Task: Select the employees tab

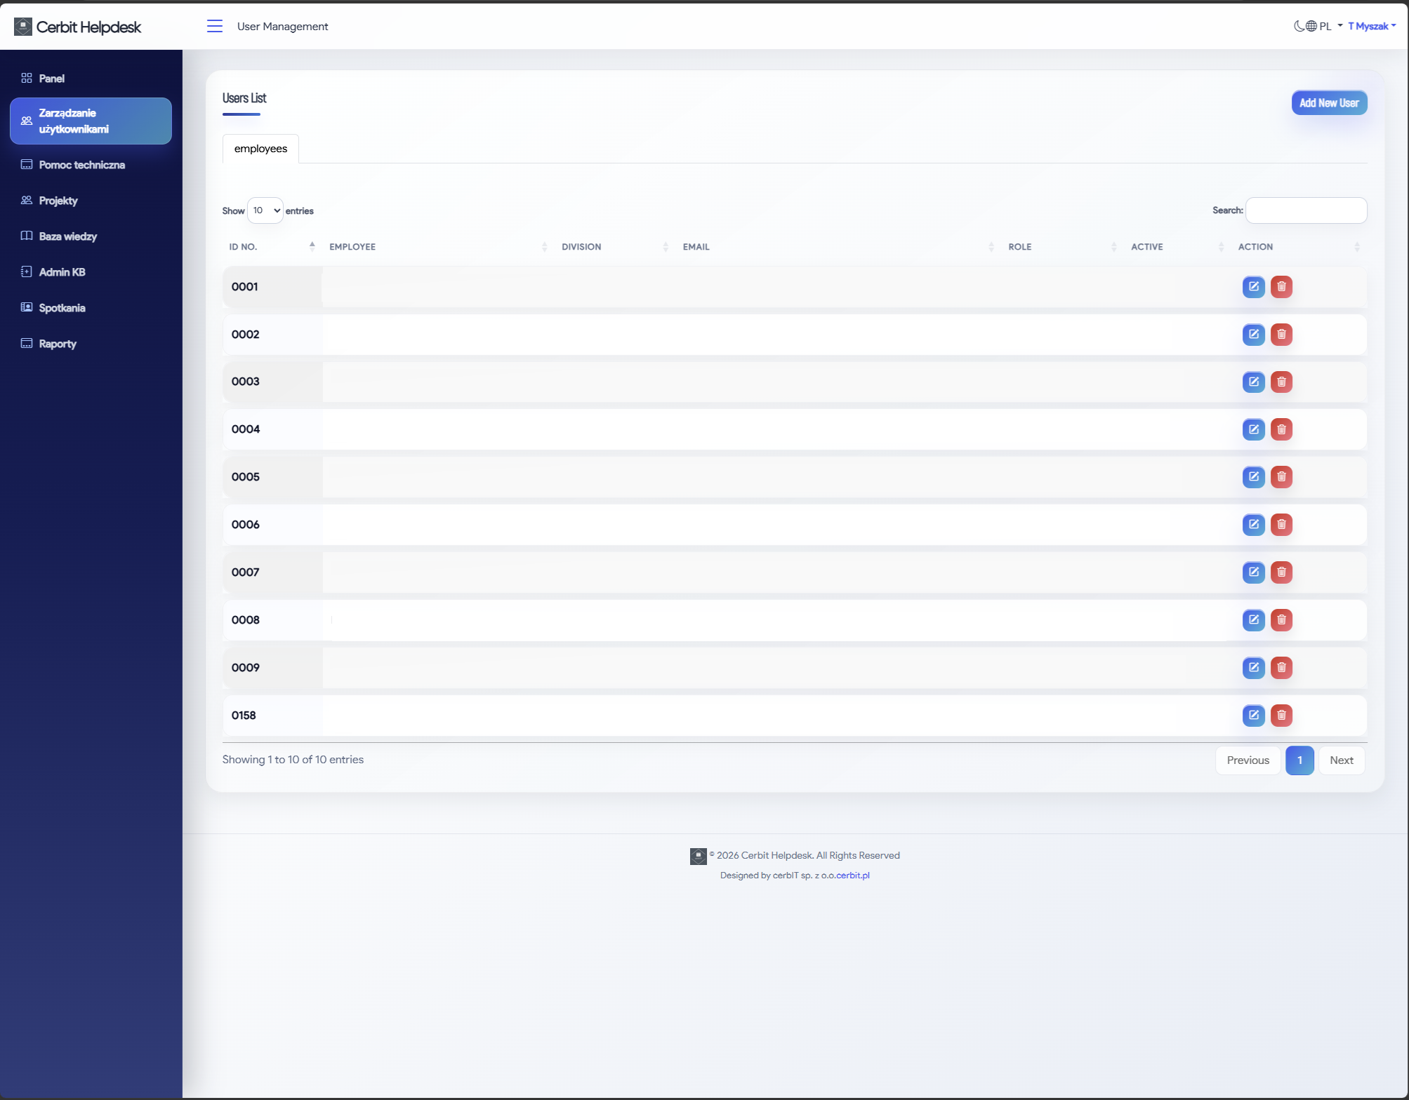Action: point(260,149)
